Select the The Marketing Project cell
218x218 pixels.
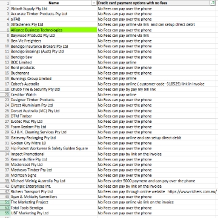click(53, 202)
